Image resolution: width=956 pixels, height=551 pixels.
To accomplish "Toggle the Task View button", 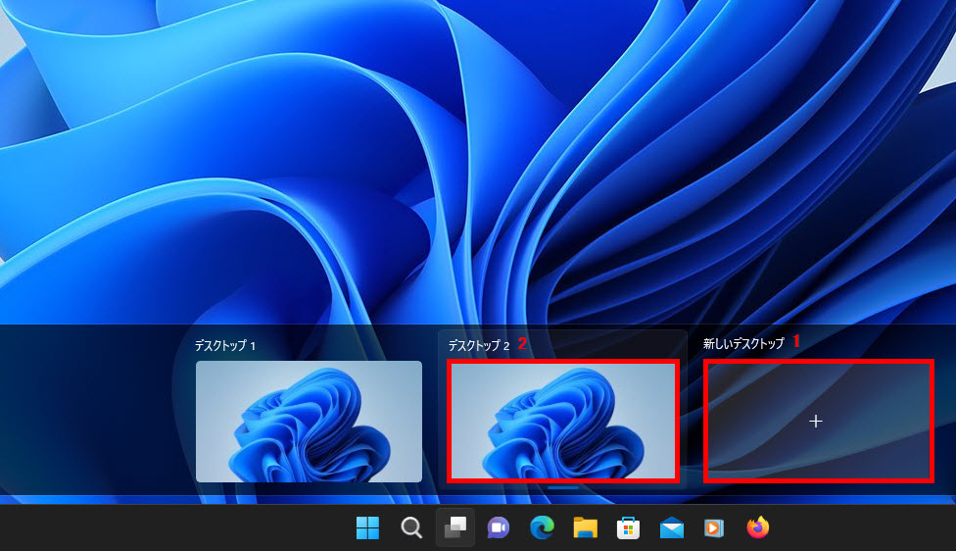I will 454,528.
